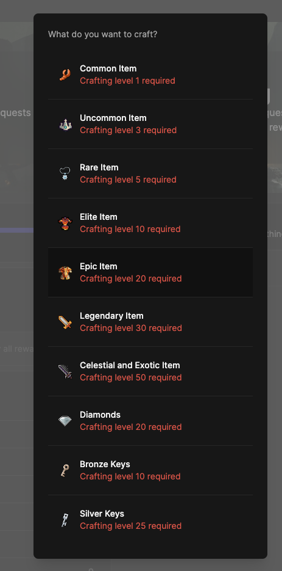Image resolution: width=282 pixels, height=571 pixels.
Task: Choose Legendary Item entry
Action: [150, 322]
